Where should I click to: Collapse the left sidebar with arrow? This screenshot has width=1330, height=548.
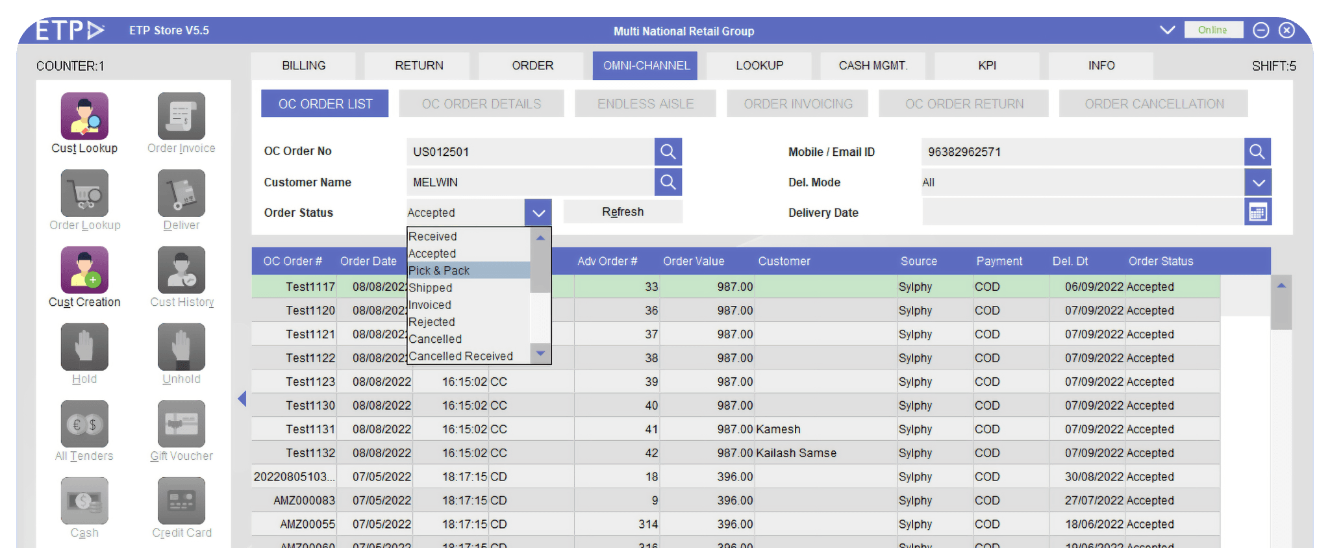click(x=242, y=399)
